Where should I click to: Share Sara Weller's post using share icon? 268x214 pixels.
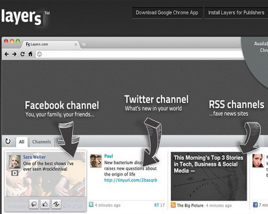pyautogui.click(x=56, y=204)
